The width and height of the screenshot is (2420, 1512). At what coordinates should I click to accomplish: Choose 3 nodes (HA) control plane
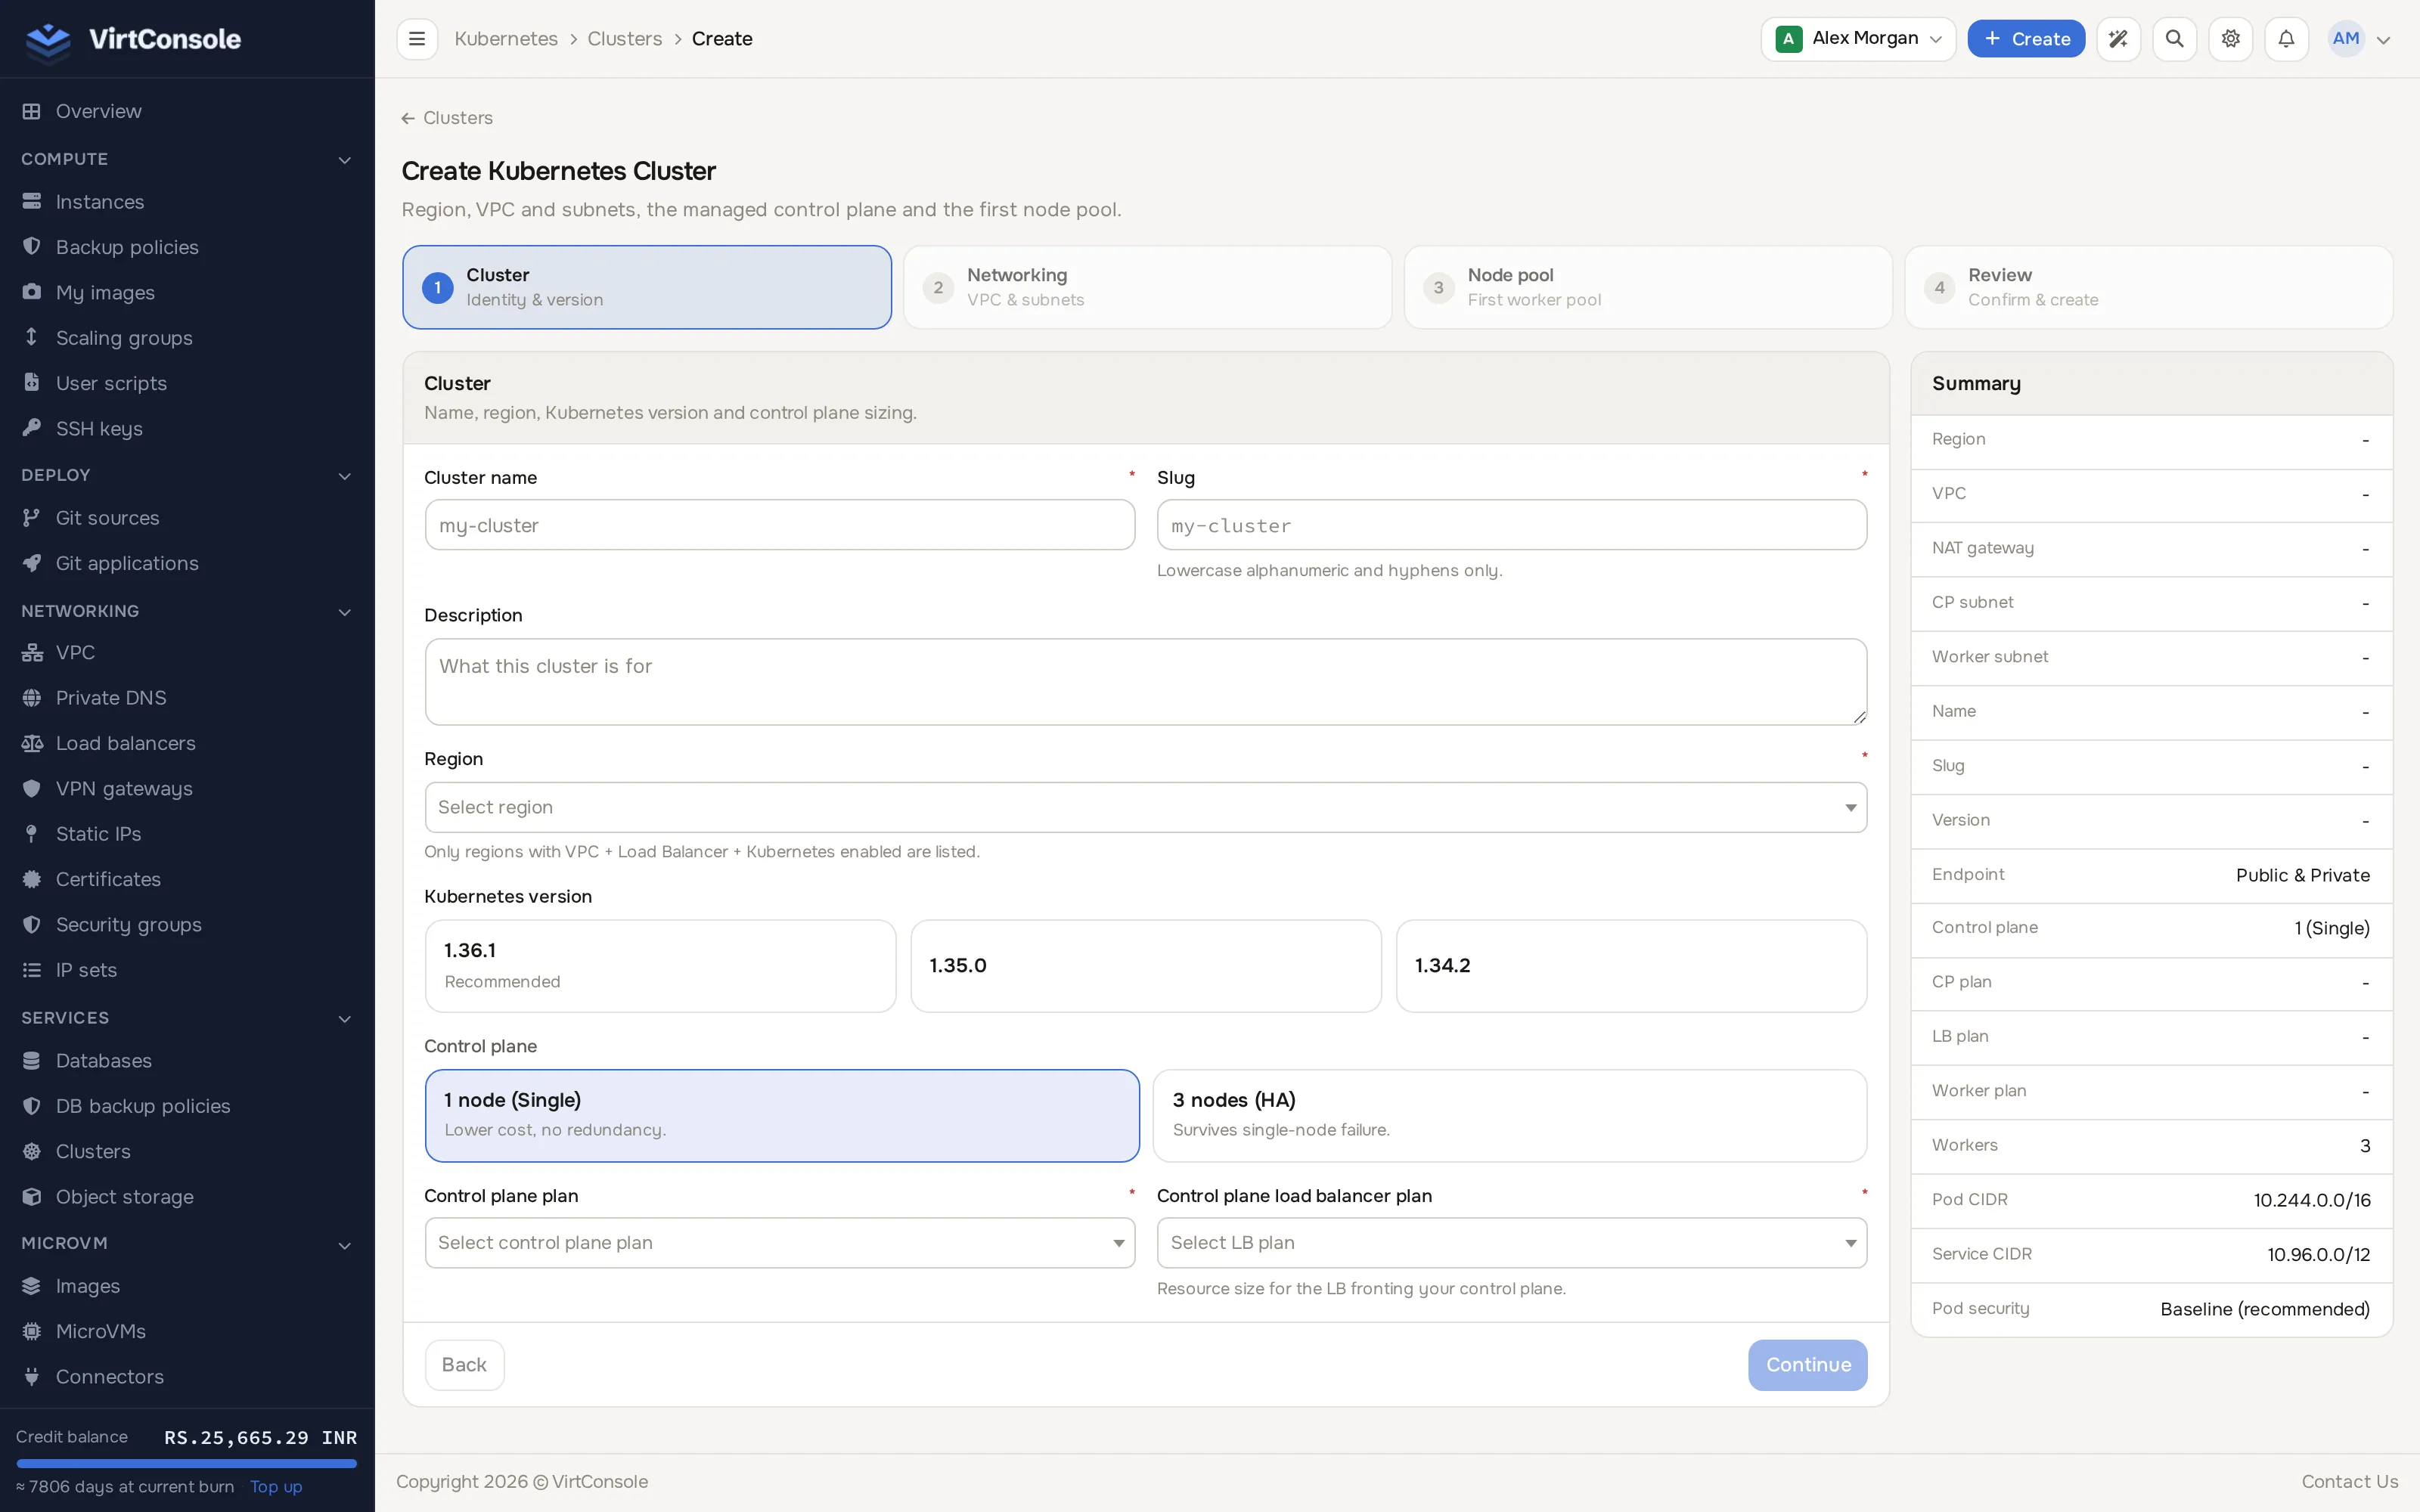pos(1510,1116)
